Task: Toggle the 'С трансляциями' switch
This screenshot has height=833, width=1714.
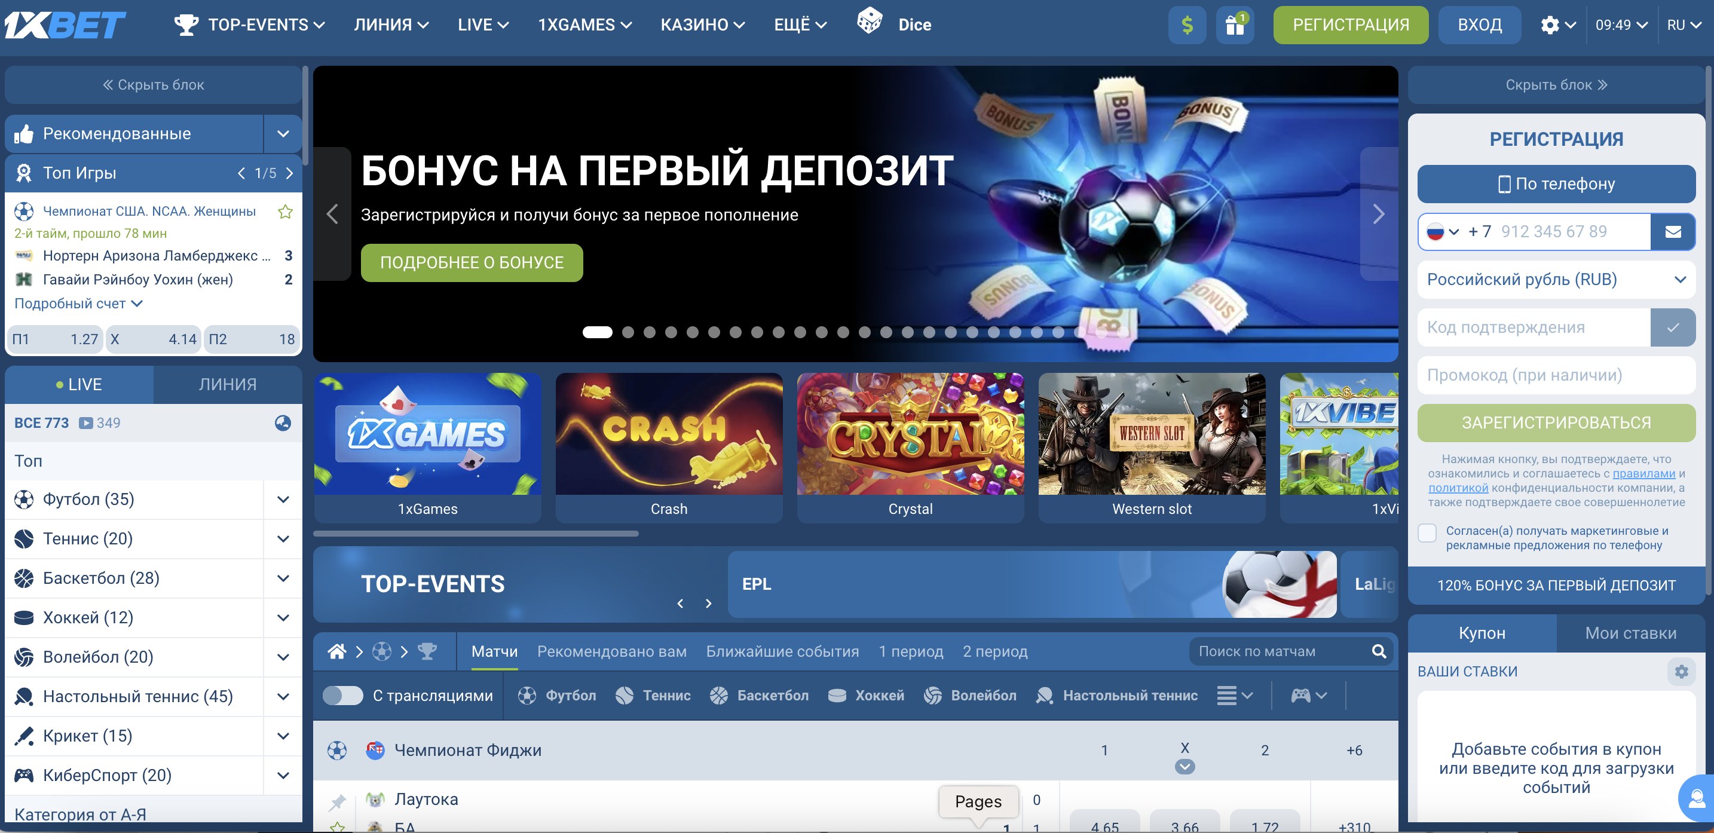Action: (342, 696)
